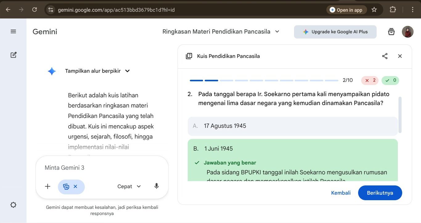Open your Google account profile menu
Viewport: 421px width, 223px height.
(407, 31)
